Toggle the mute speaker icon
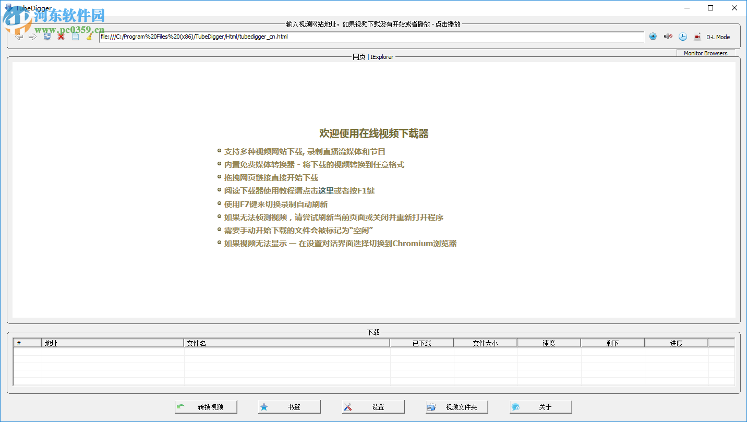 pos(668,37)
